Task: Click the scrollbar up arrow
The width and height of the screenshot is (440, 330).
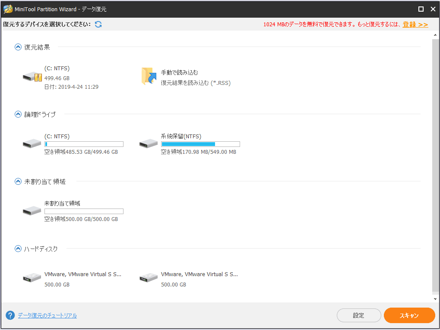Action: 435,35
